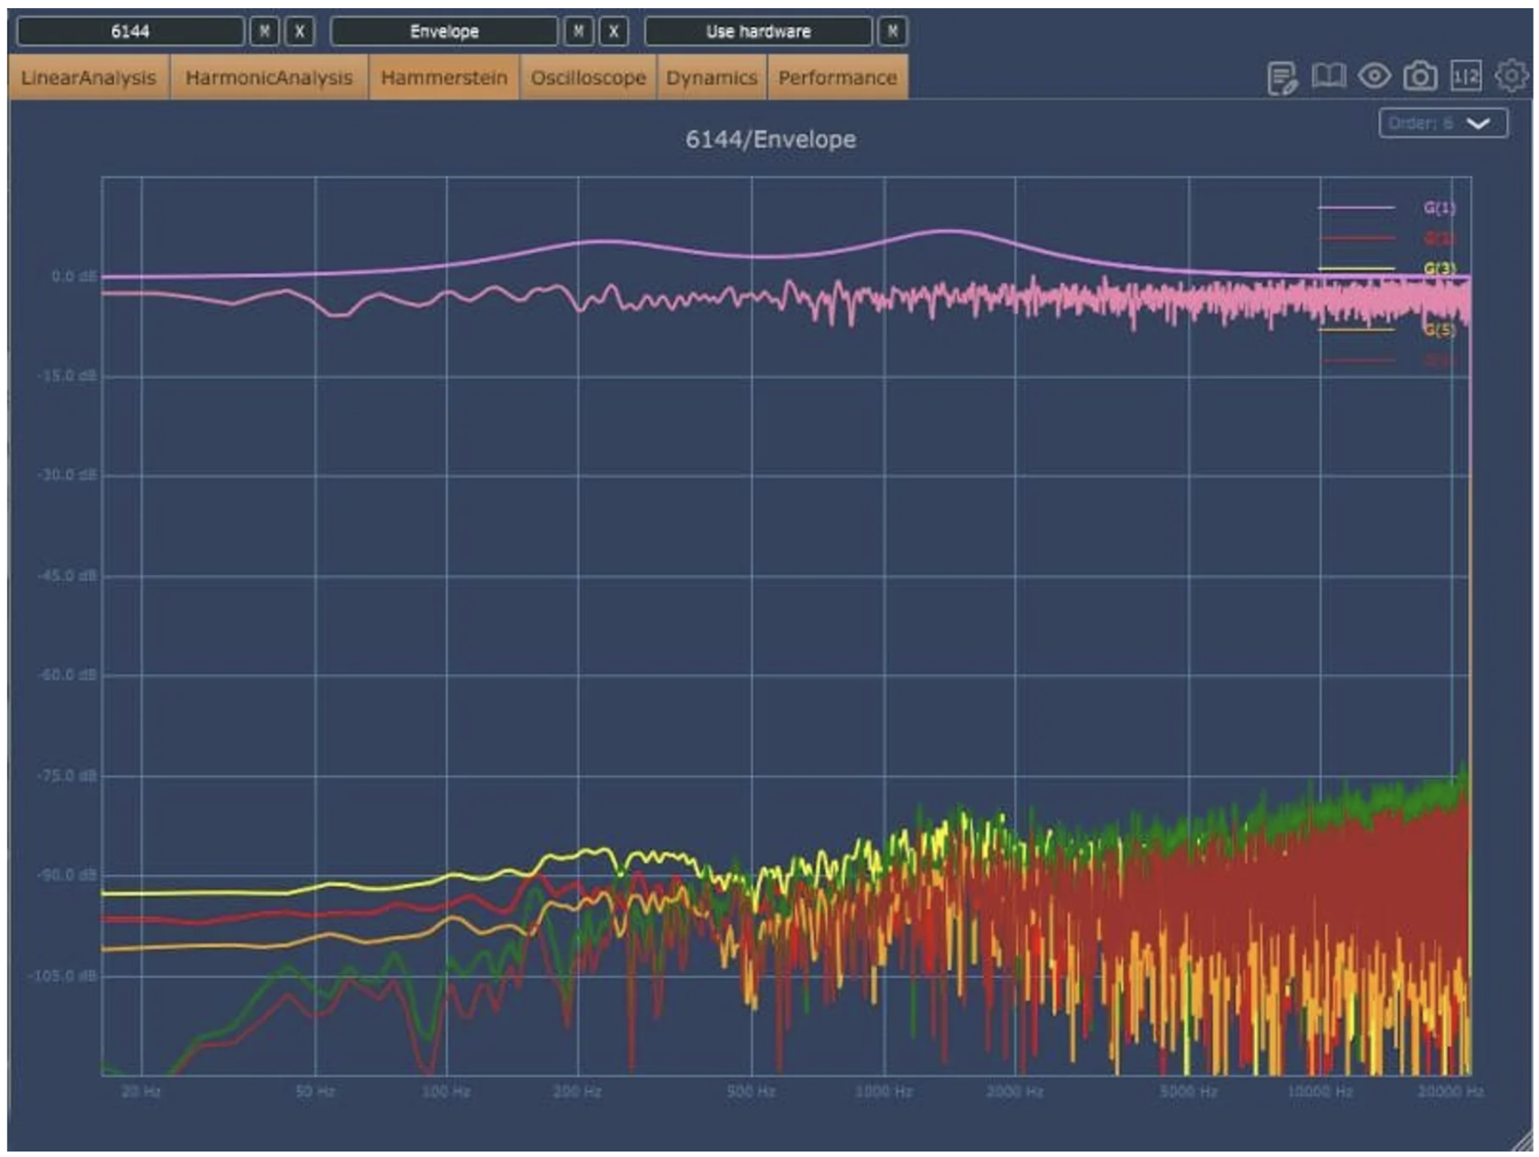Click the 0.0 dB axis label

[x=74, y=276]
